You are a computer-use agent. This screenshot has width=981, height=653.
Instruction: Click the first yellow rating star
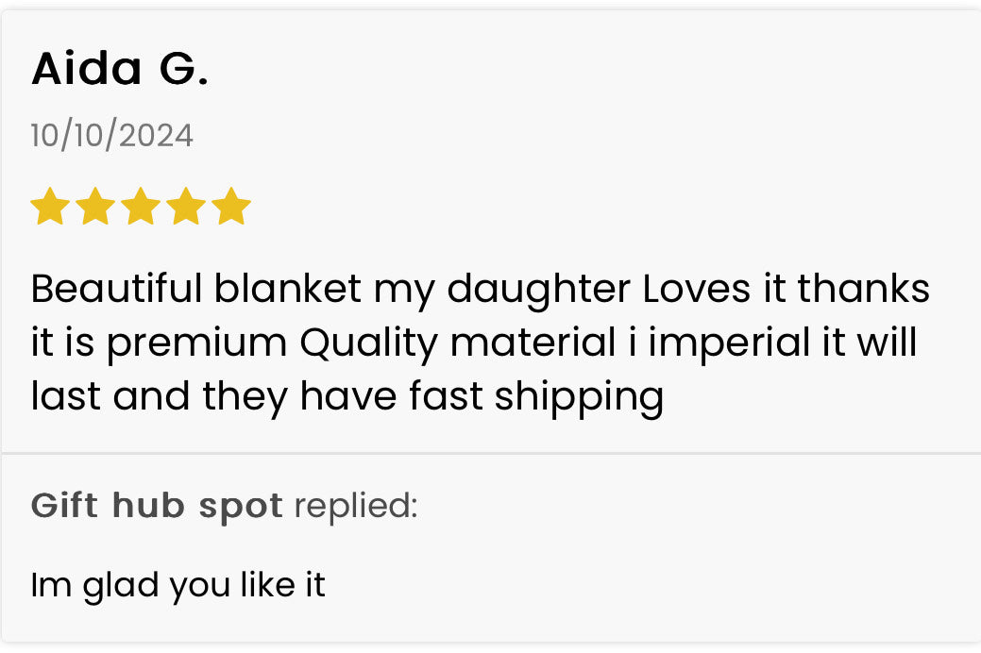(49, 207)
